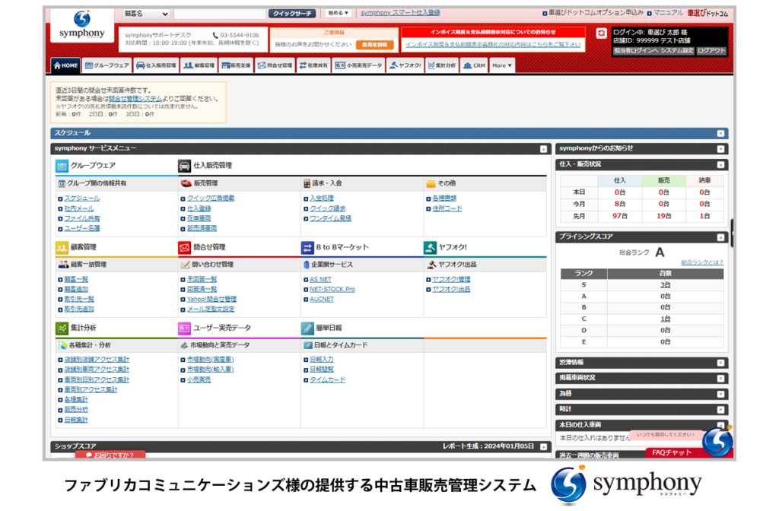This screenshot has height=511, width=779.
Task: Go to the HOME tab
Action: coord(65,65)
